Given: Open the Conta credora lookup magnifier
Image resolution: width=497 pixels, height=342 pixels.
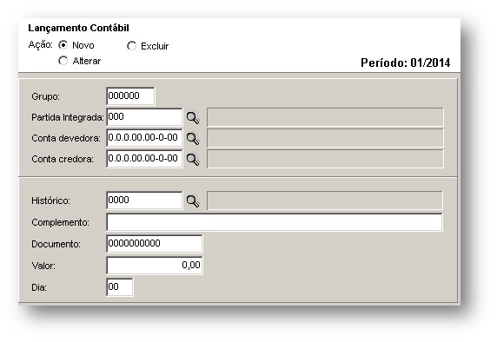Looking at the screenshot, I should click(x=193, y=160).
